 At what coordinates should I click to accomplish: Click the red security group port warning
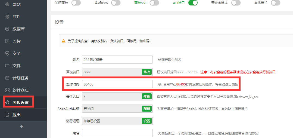pos(238,72)
